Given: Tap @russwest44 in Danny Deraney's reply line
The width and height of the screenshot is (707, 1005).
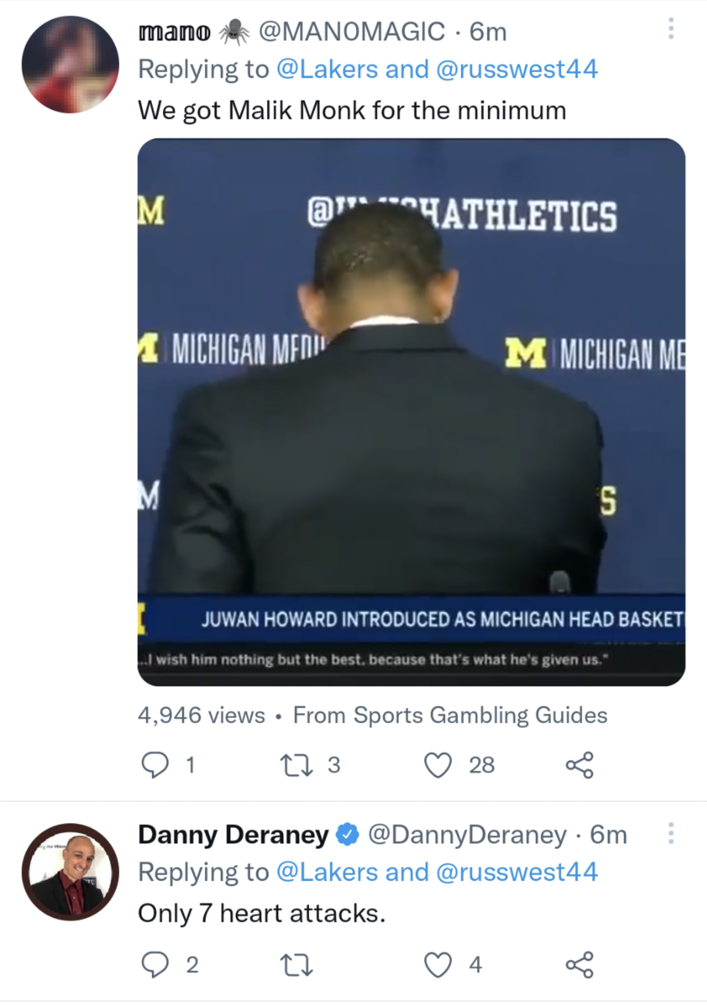Looking at the screenshot, I should click(x=517, y=872).
